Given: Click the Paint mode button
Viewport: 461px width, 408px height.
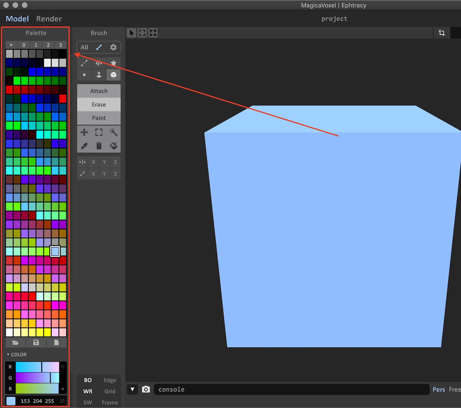Looking at the screenshot, I should coord(99,118).
